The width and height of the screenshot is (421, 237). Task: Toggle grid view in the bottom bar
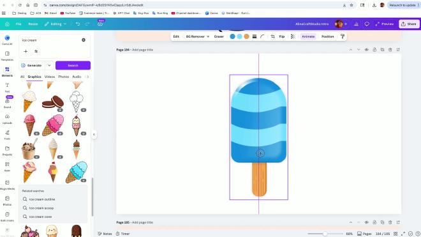click(395, 234)
